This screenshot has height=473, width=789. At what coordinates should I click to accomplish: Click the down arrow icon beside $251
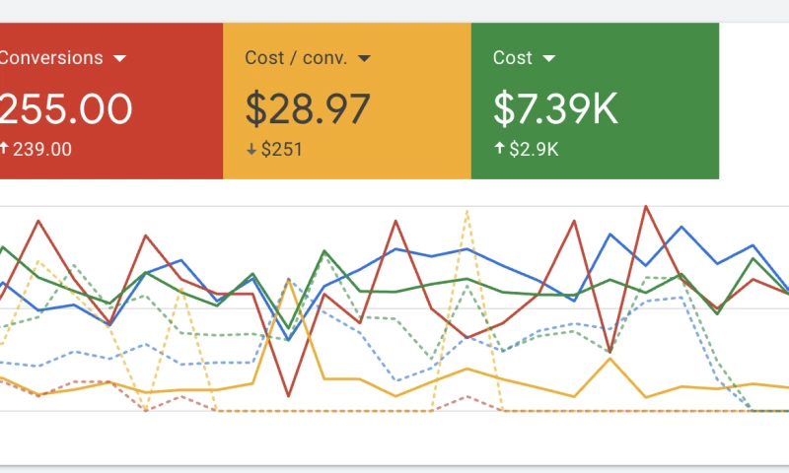[251, 149]
